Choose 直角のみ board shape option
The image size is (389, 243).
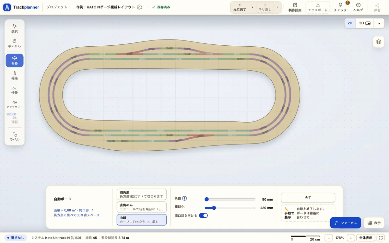pos(141,207)
